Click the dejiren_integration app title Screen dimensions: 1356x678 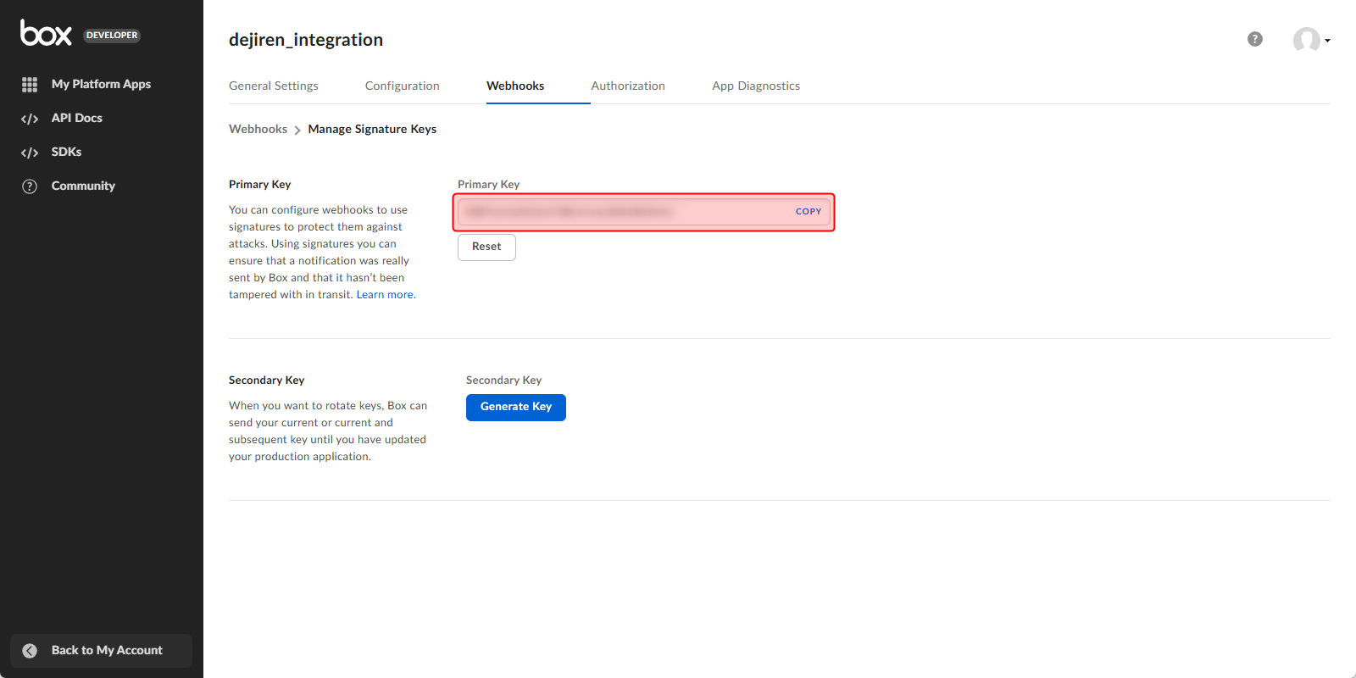(306, 40)
